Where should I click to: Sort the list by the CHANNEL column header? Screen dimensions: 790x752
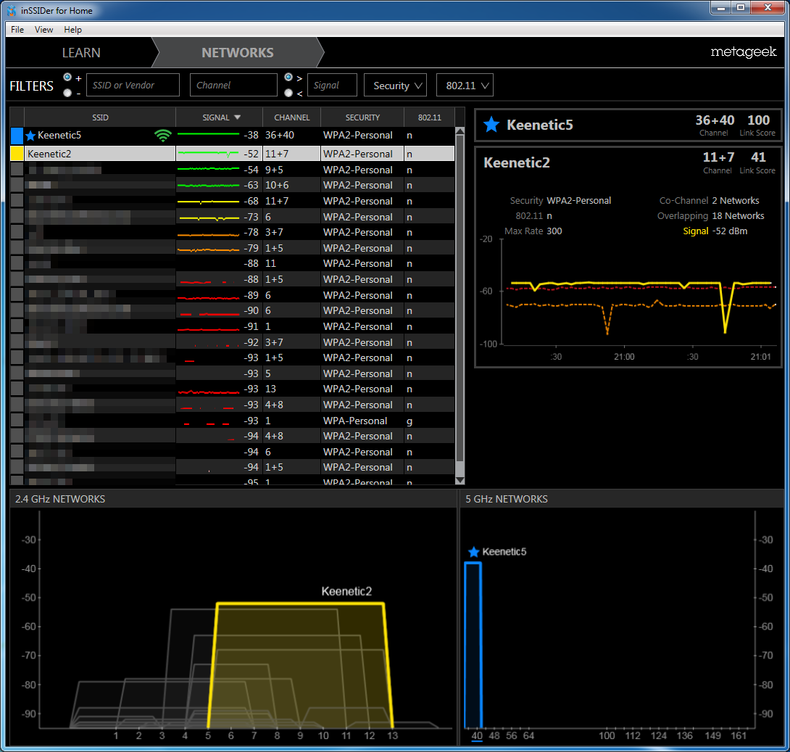point(291,117)
